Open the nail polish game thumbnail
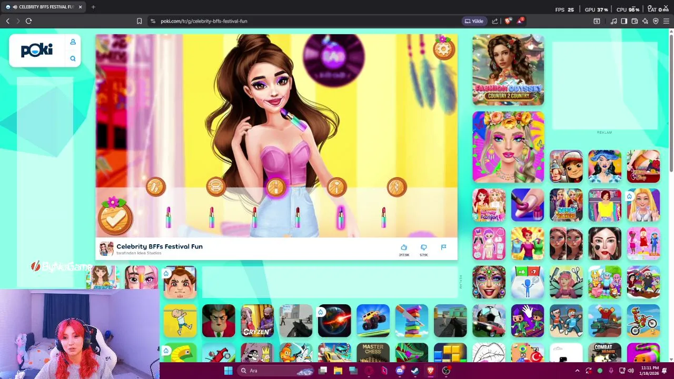 click(528, 205)
